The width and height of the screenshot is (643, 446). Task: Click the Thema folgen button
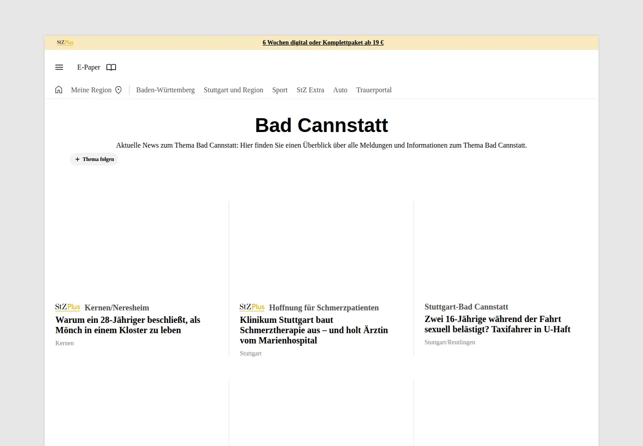[x=94, y=159]
